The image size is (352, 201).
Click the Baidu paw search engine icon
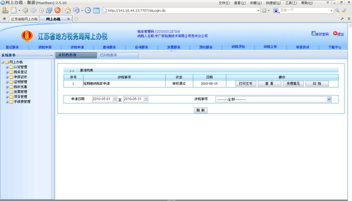coord(276,10)
